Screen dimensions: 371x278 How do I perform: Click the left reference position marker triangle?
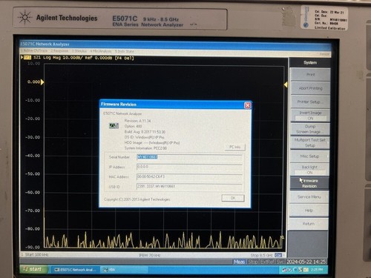(42, 82)
